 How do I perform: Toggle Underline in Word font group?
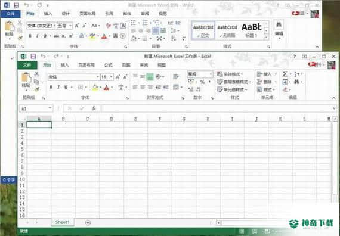pos(45,36)
